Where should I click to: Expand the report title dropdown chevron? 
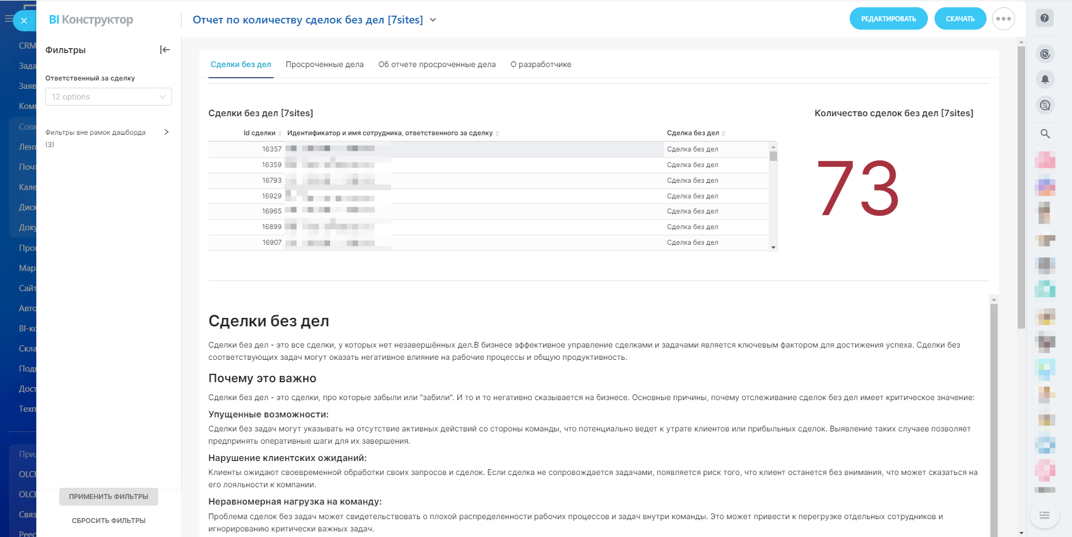click(433, 20)
